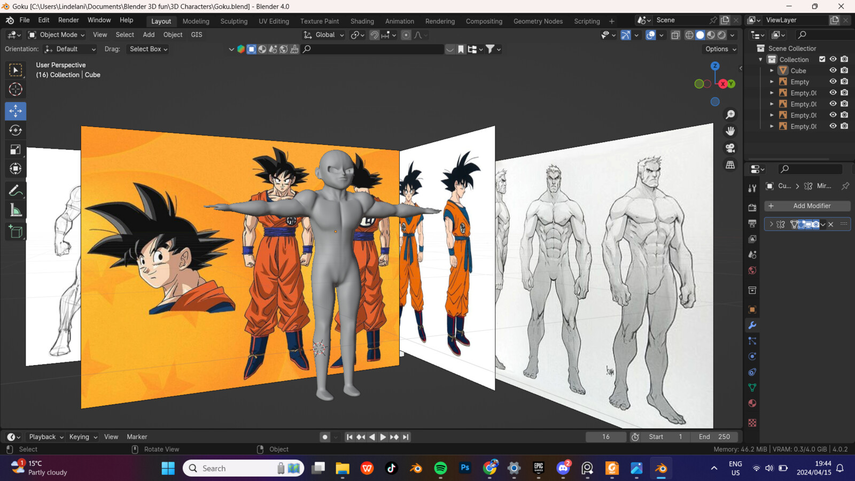Open the Texture properties checker tab

point(752,423)
